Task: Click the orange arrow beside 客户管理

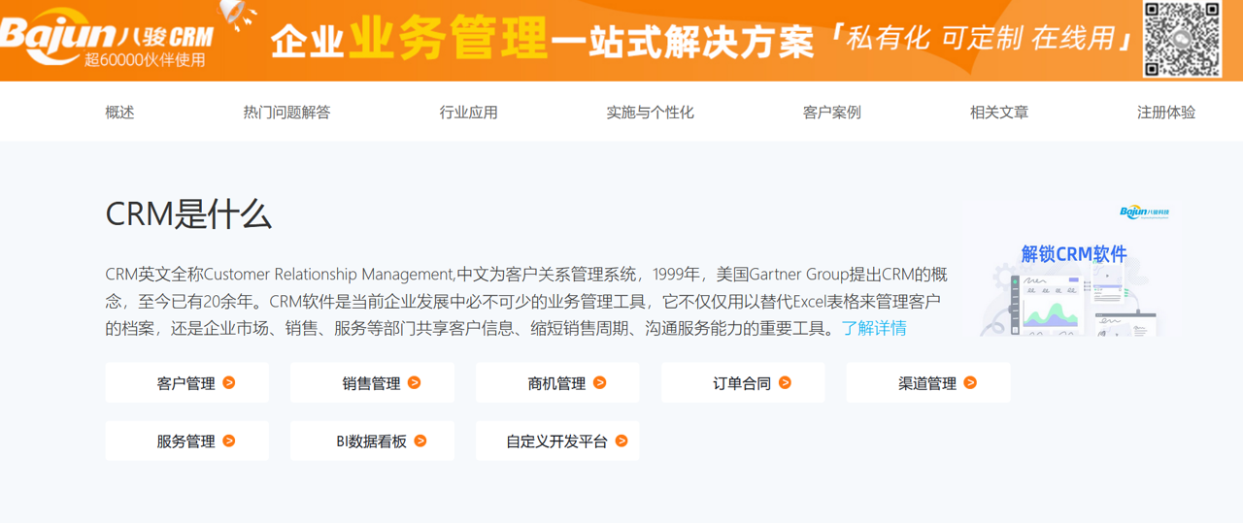Action: pyautogui.click(x=229, y=383)
